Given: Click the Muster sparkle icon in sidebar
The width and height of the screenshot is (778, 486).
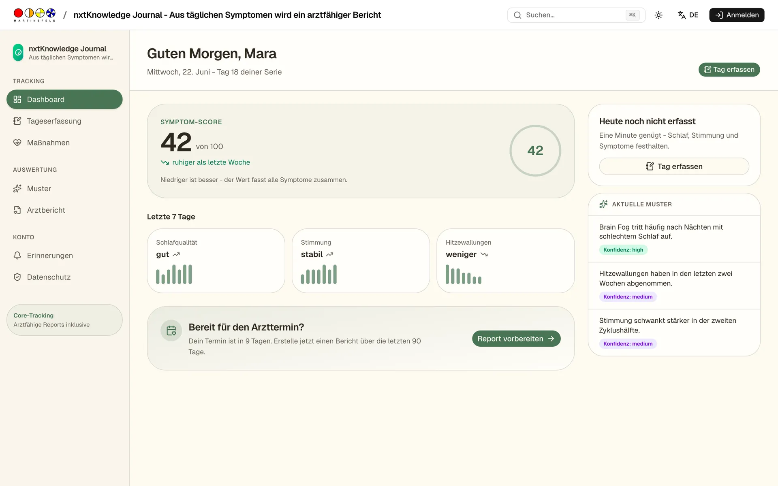Looking at the screenshot, I should click(17, 189).
